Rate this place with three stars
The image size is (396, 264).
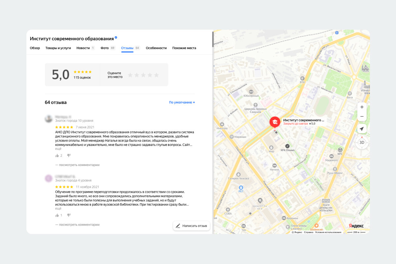(143, 75)
